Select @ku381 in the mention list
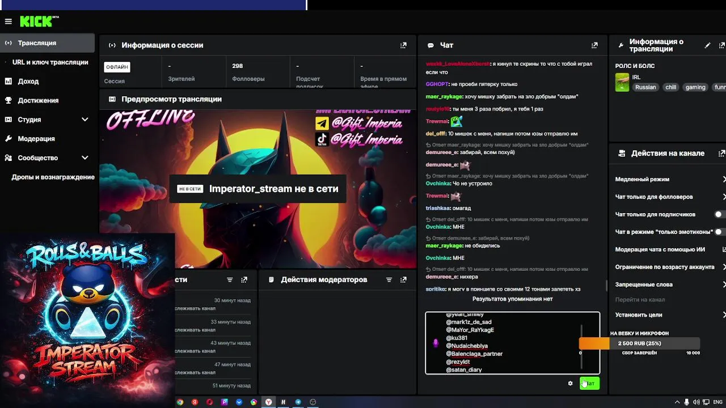The height and width of the screenshot is (408, 726). coord(457,338)
